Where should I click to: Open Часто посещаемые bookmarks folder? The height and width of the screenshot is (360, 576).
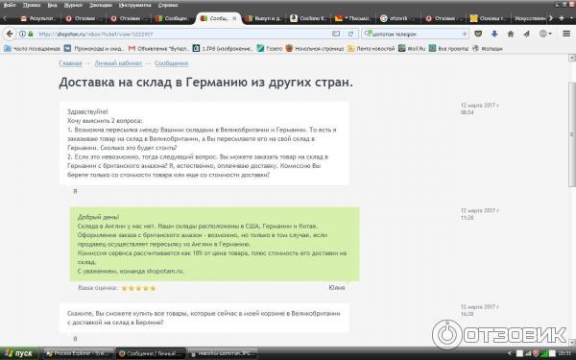point(32,49)
